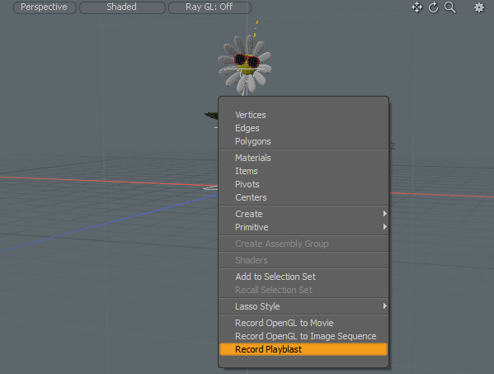Click the viewport rotate icon
Screen dimensions: 494x374
point(434,7)
